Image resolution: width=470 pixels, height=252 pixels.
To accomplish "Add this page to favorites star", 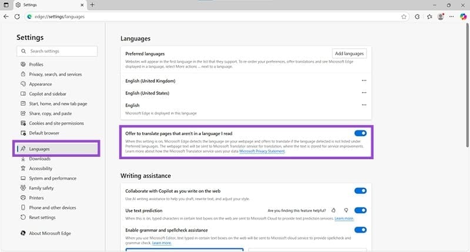I will [404, 16].
